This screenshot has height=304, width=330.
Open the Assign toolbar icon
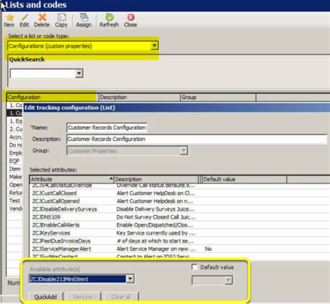84,17
